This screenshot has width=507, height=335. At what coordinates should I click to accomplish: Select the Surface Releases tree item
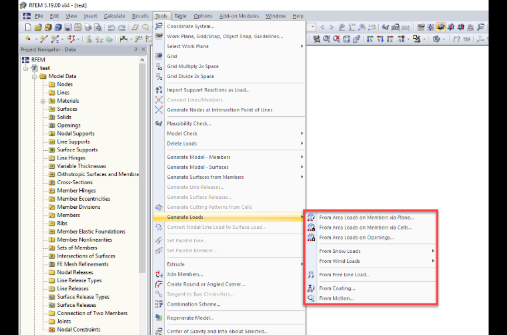point(73,305)
